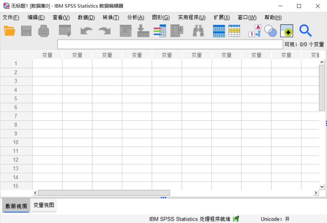Switch to the 变量视图 tab
Image resolution: width=327 pixels, height=223 pixels.
[x=44, y=205]
